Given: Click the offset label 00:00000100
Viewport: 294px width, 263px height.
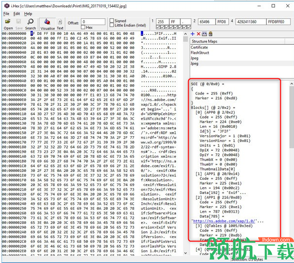Looking at the screenshot, I should pyautogui.click(x=14, y=109).
